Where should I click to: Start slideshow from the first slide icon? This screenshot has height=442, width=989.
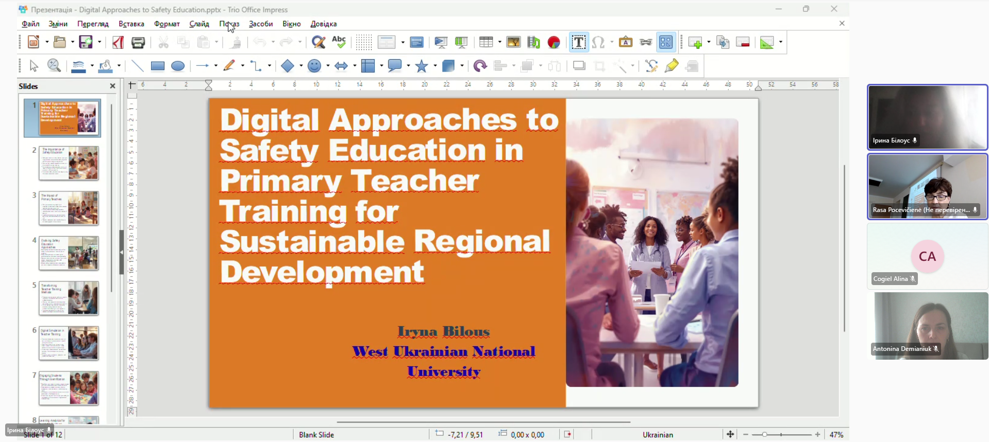(x=441, y=42)
